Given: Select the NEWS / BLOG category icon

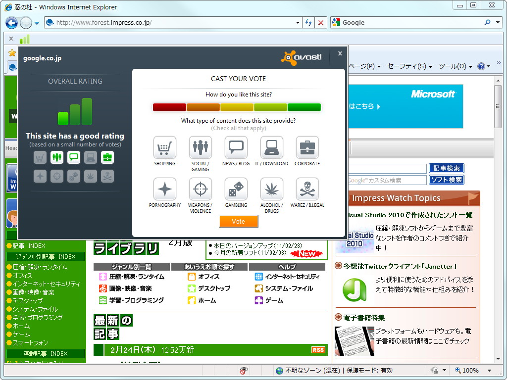Looking at the screenshot, I should pos(236,145).
